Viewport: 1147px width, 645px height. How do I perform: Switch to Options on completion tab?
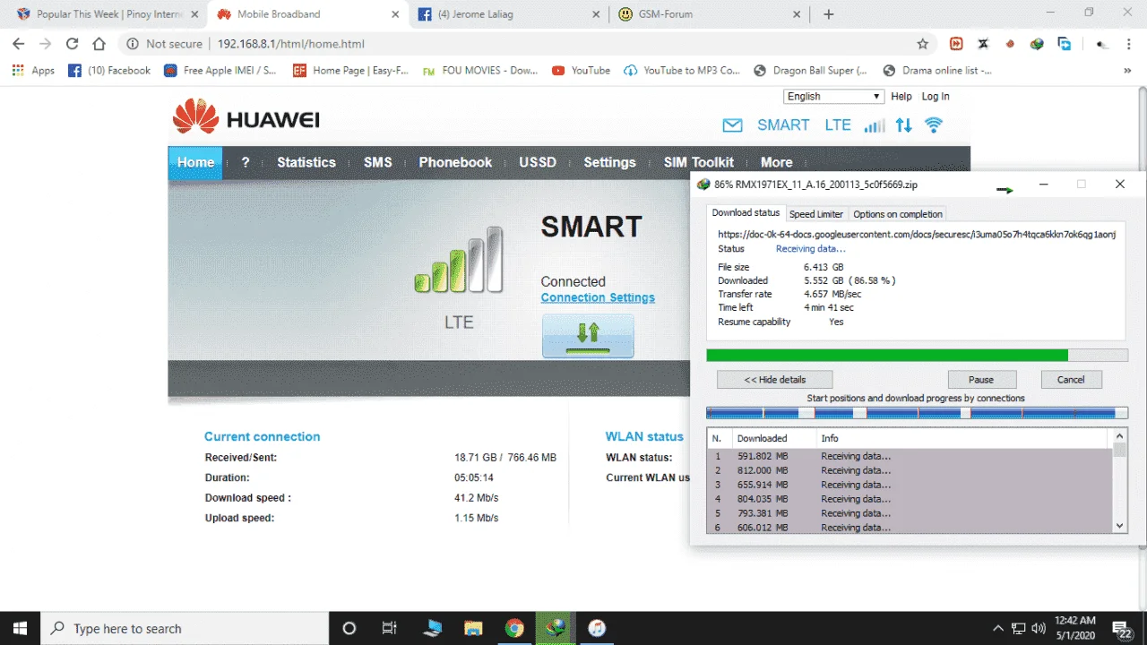tap(898, 214)
